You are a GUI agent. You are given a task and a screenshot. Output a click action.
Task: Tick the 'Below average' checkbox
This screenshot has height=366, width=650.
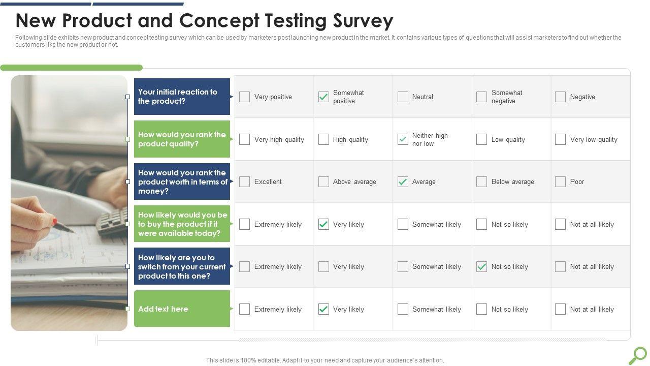point(481,181)
